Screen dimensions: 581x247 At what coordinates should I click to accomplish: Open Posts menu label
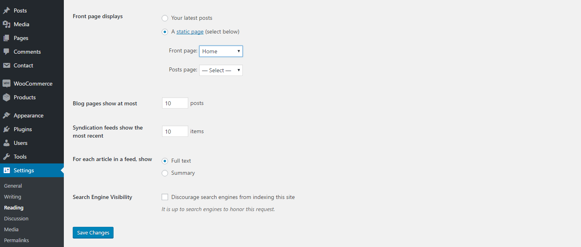point(20,10)
